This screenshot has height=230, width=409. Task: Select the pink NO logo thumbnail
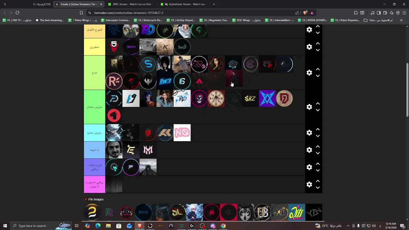coord(182,133)
